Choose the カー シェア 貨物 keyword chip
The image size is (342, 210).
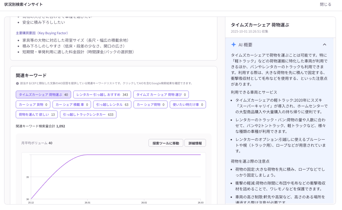point(33,104)
